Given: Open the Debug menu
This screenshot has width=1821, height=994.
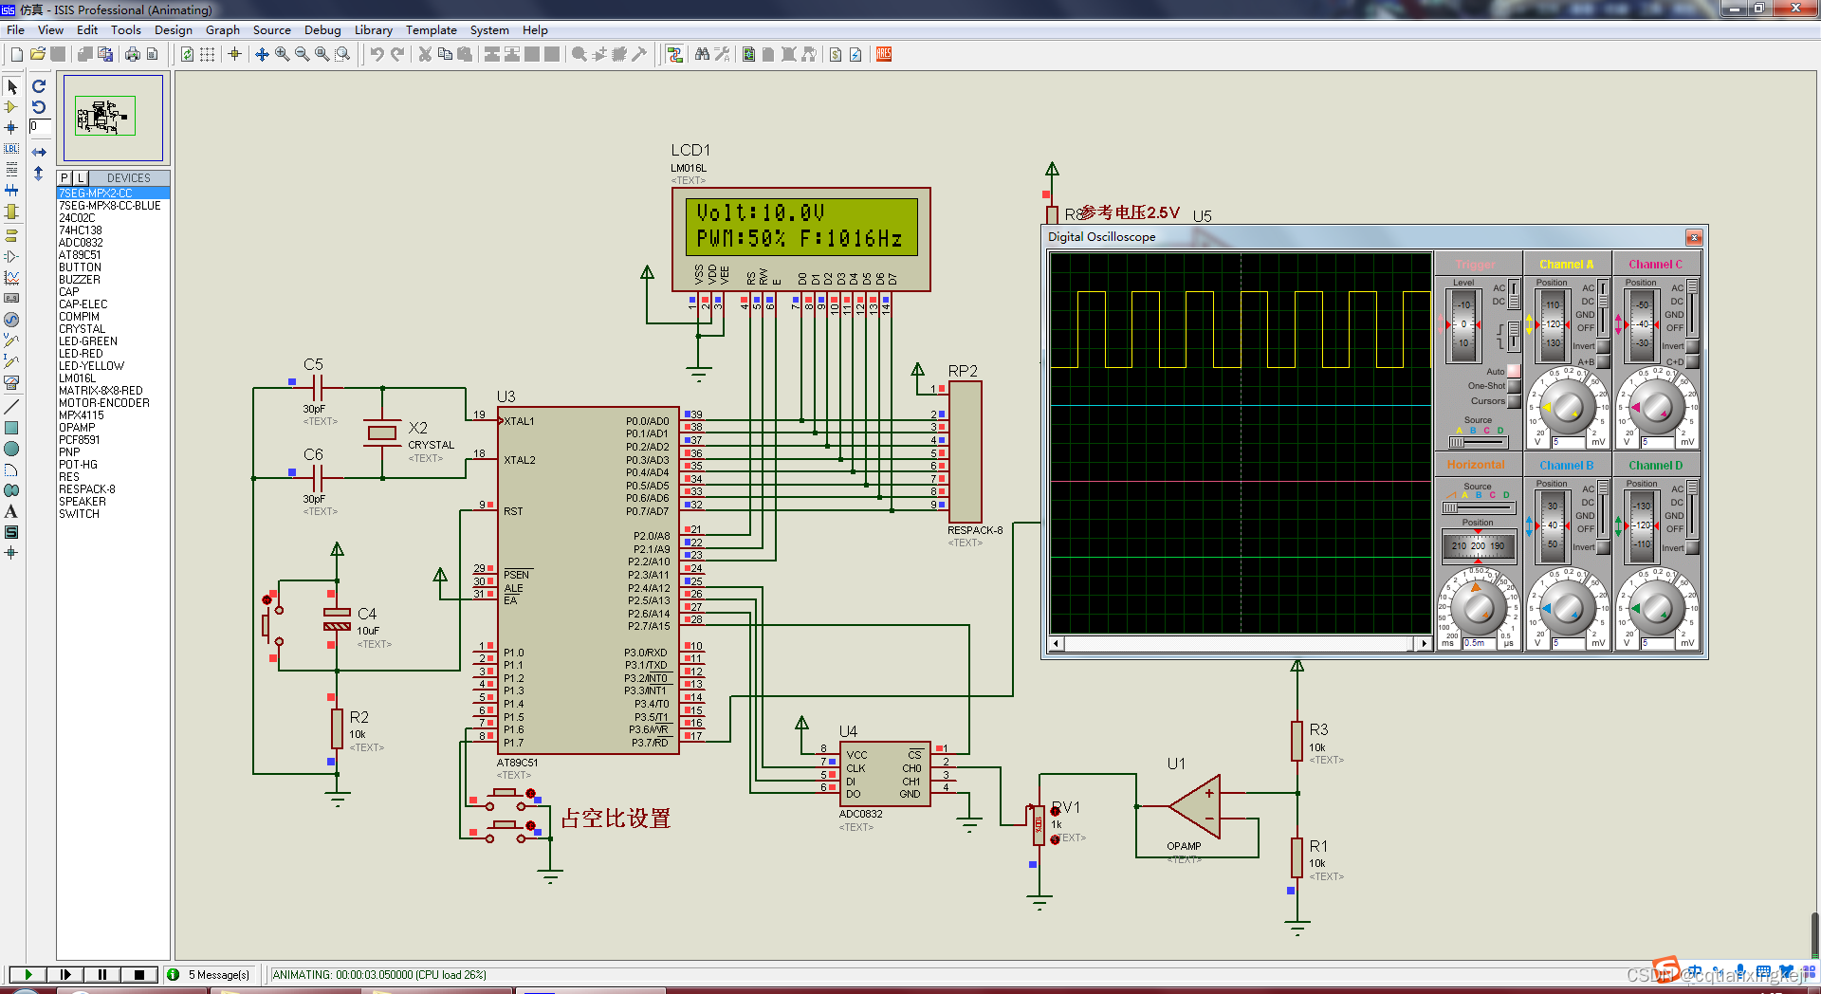Looking at the screenshot, I should pyautogui.click(x=322, y=29).
